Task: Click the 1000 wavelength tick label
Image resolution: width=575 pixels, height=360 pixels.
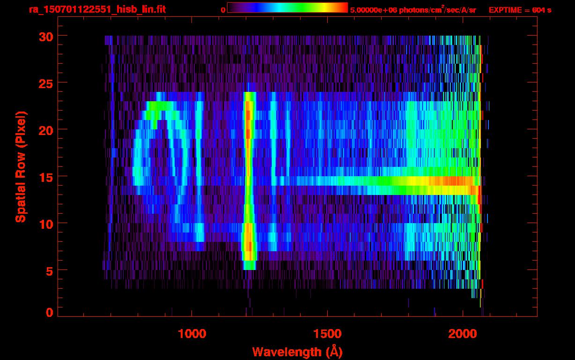Action: tap(192, 334)
